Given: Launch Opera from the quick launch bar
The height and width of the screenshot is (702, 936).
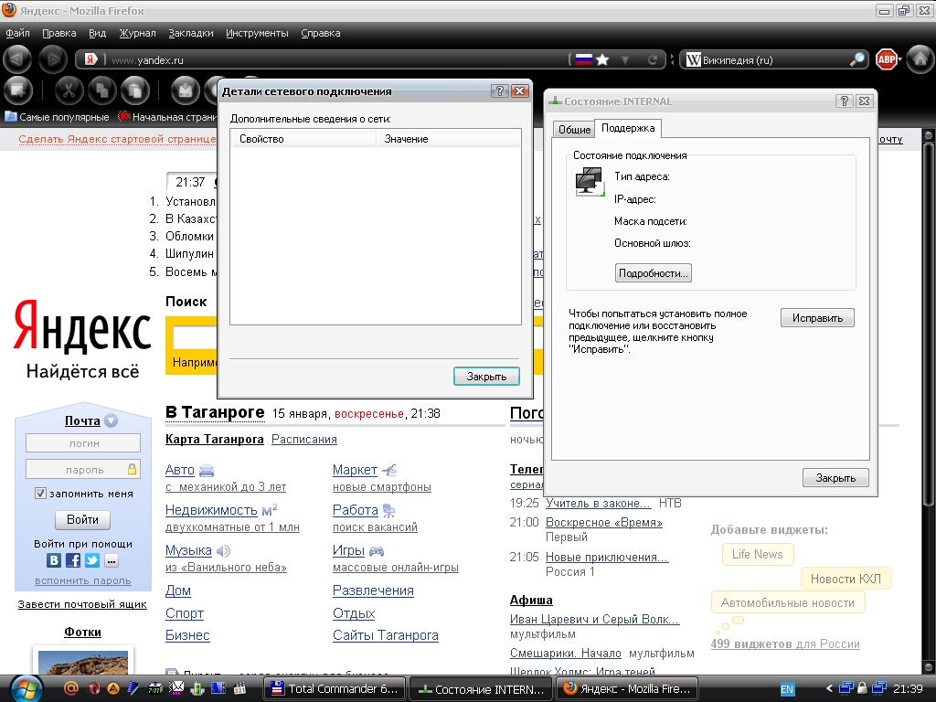Looking at the screenshot, I should pos(94,688).
